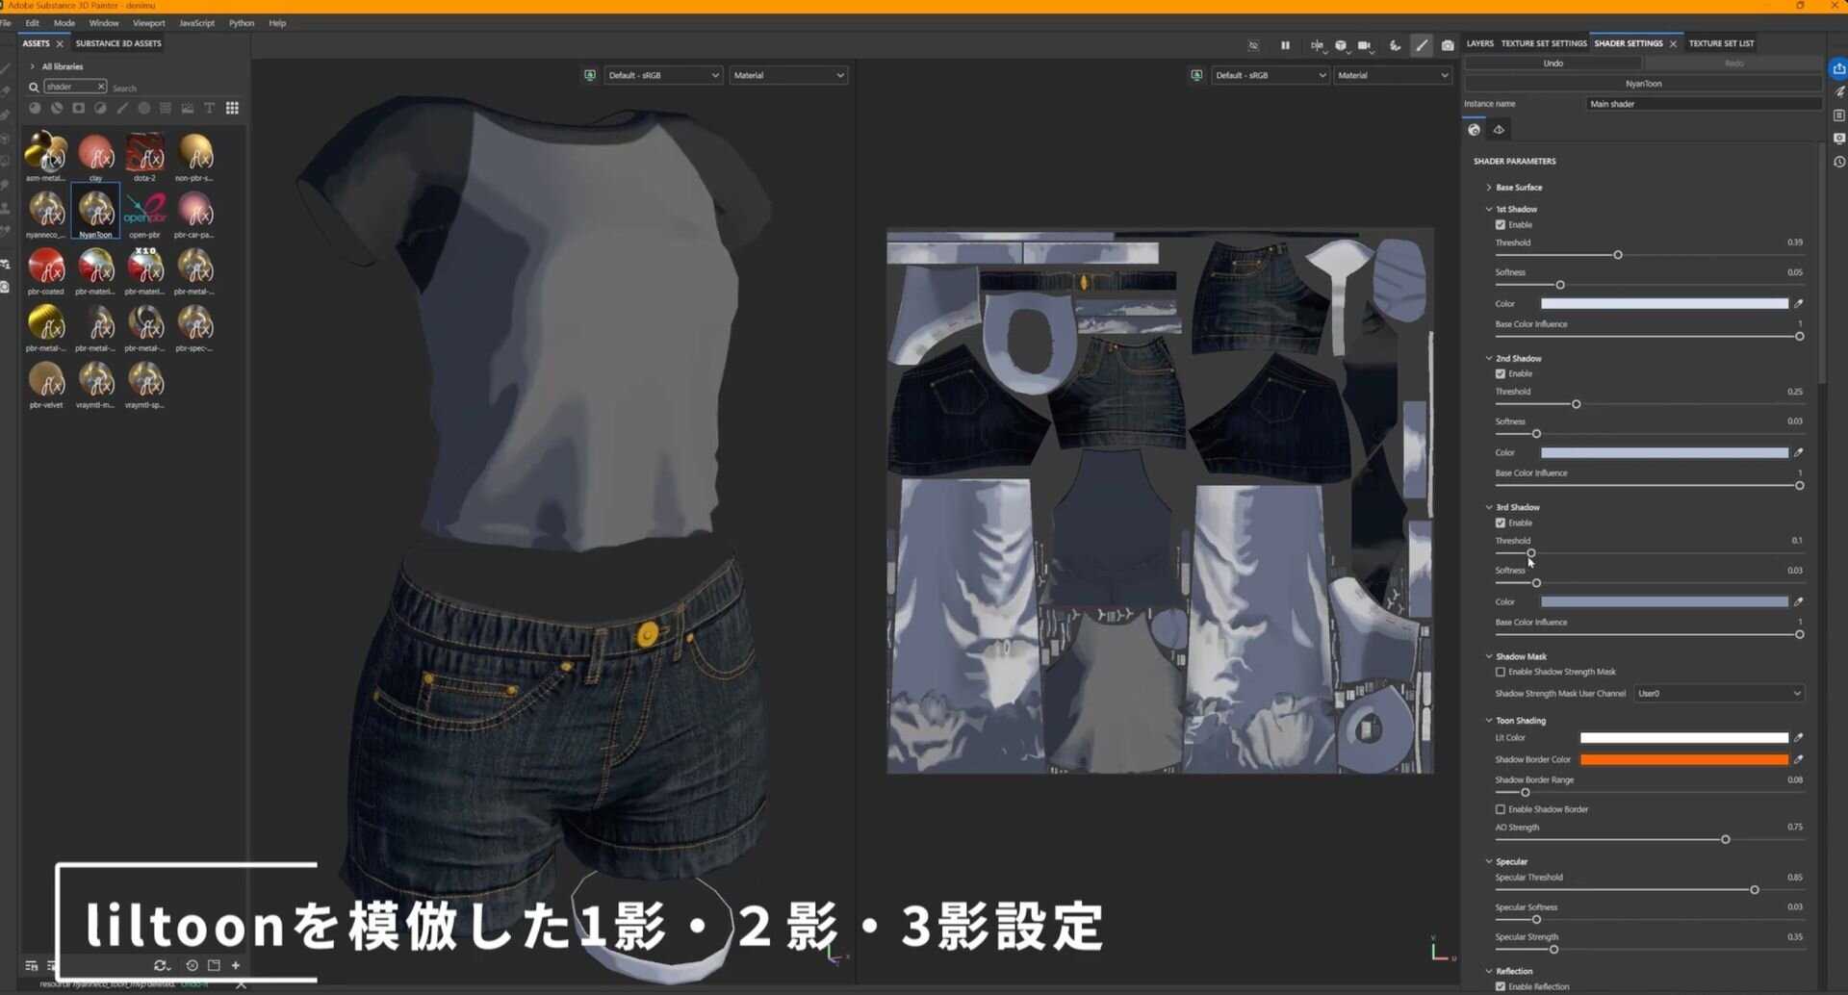Click the Instance name input field
The height and width of the screenshot is (995, 1848).
(x=1704, y=104)
